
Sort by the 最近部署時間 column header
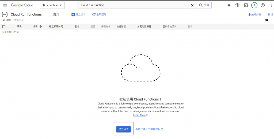(56, 27)
